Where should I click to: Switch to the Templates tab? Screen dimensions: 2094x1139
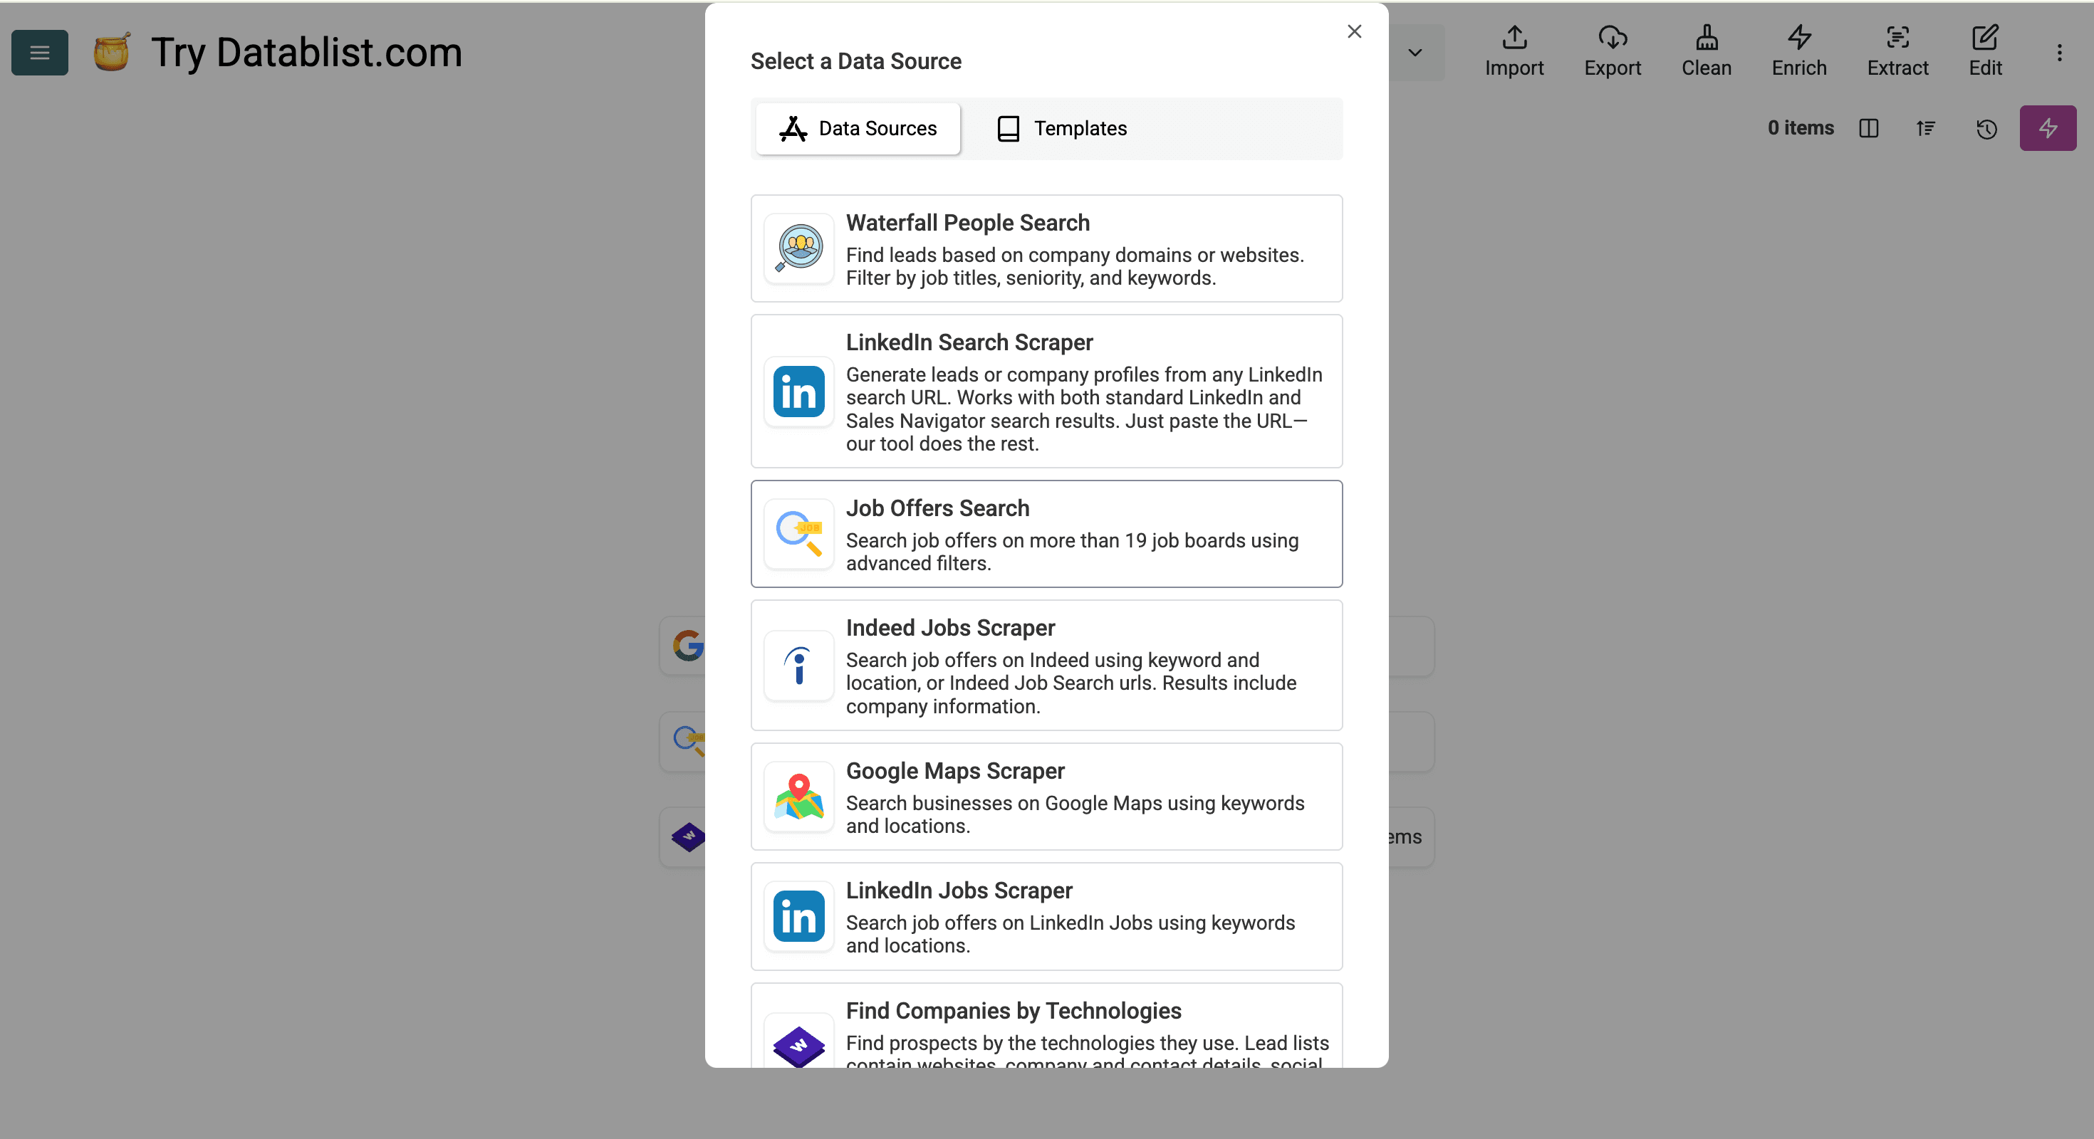(1062, 128)
